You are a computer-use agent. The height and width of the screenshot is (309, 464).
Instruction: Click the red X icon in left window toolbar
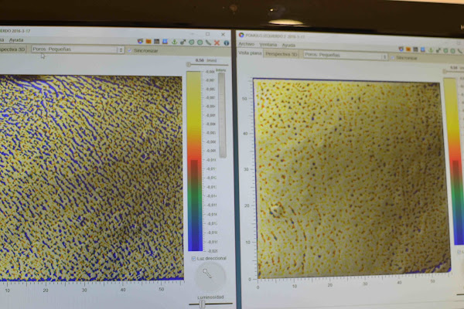[x=217, y=43]
